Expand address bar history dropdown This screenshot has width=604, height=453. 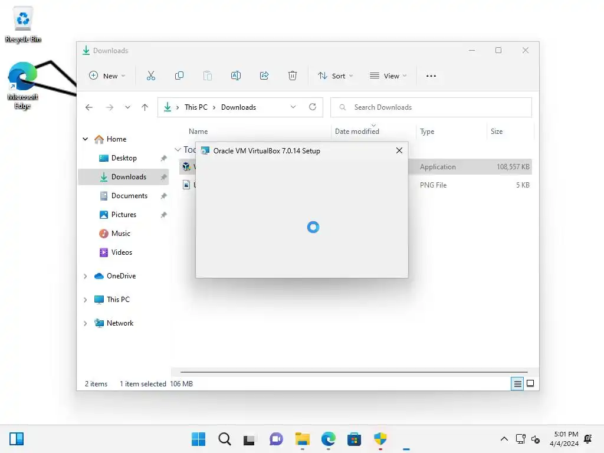pos(293,107)
